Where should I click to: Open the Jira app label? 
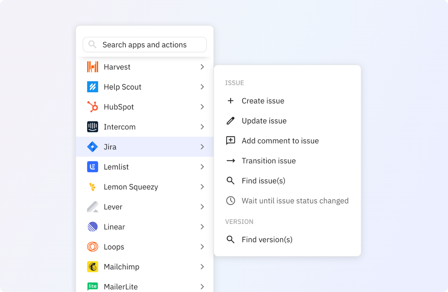click(110, 147)
